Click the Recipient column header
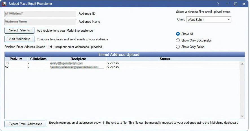Screen dimensions: 250x131 tap(78, 59)
